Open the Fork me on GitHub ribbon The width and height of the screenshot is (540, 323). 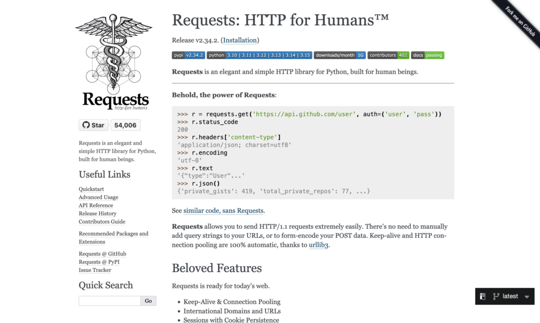[519, 21]
